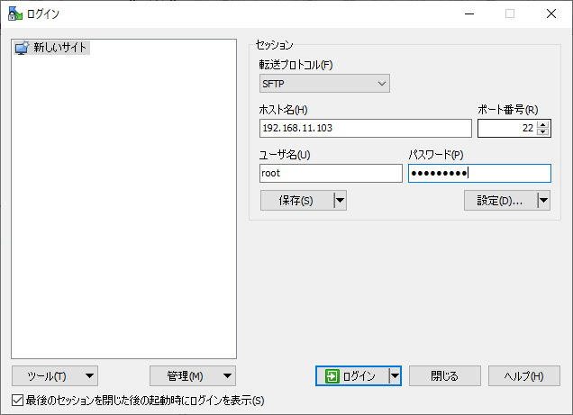Click the 設定 advanced settings button

pos(499,201)
